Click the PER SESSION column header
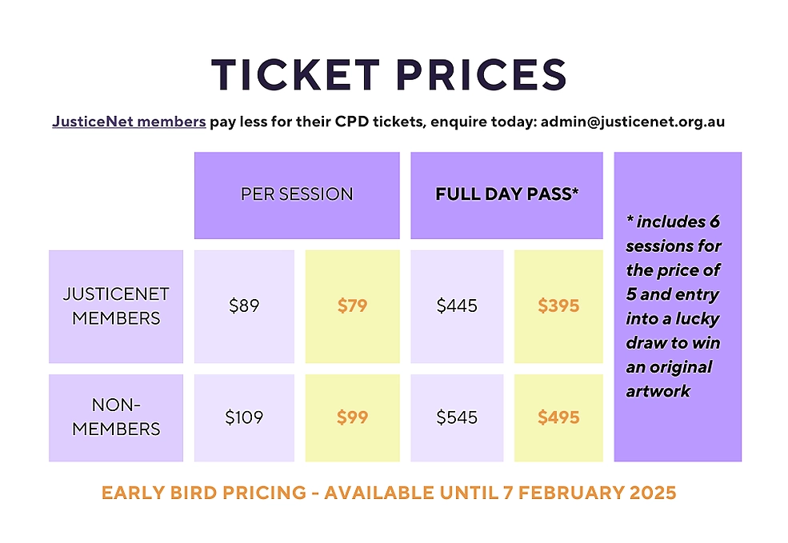788x543 pixels. tap(297, 194)
